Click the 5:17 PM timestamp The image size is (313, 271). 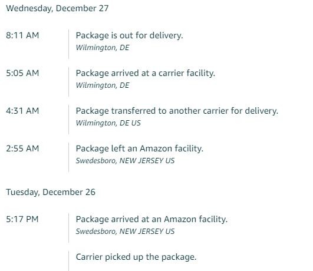point(22,219)
